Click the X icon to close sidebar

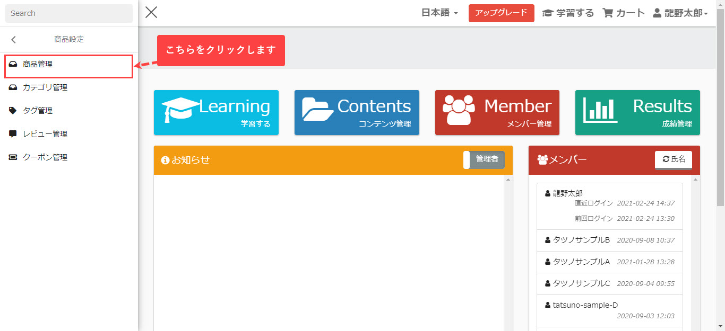[151, 12]
